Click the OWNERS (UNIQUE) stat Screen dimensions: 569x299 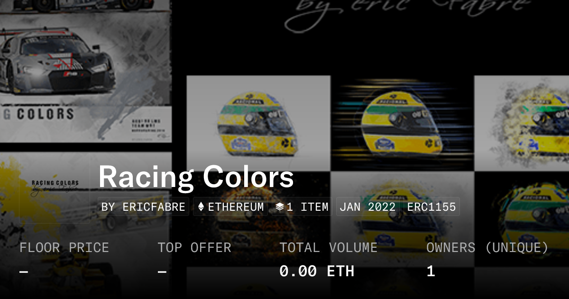pyautogui.click(x=487, y=260)
